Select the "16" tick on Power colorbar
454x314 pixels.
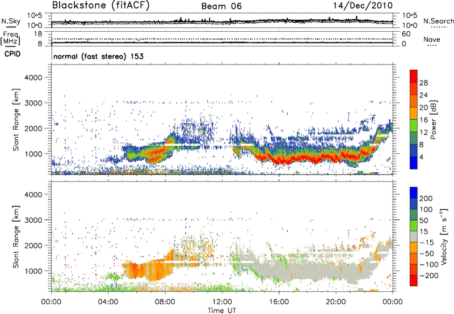click(423, 120)
